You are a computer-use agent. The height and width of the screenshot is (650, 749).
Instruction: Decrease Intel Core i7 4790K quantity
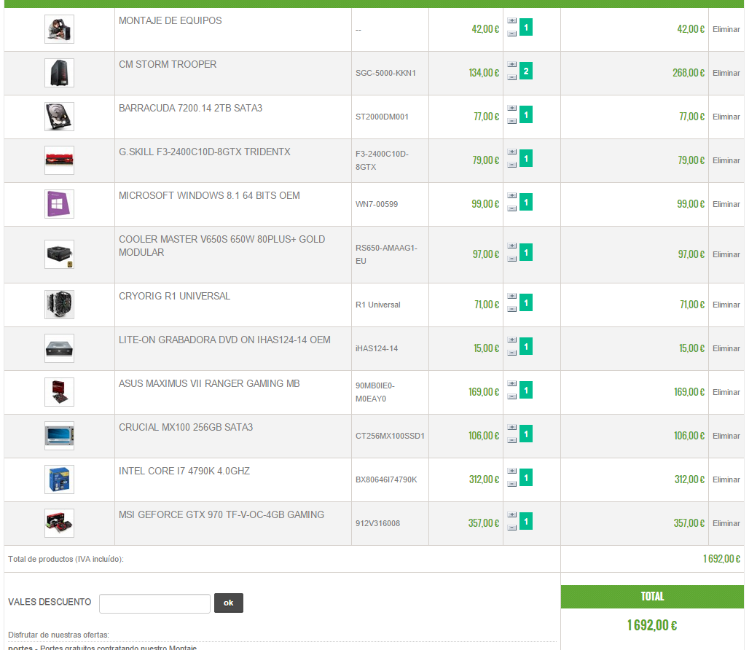click(x=511, y=484)
